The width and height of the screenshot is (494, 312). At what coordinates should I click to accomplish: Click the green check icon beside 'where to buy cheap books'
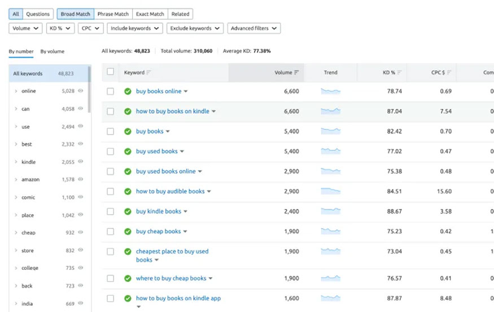coord(128,278)
